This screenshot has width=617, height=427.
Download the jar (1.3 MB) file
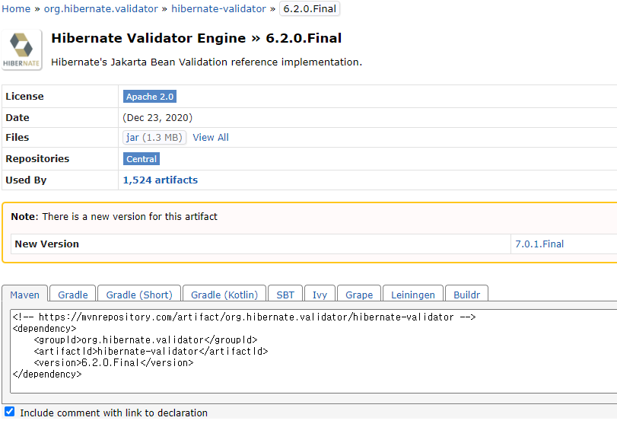point(154,137)
